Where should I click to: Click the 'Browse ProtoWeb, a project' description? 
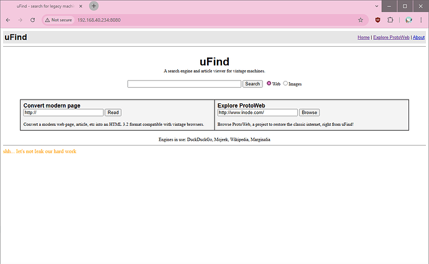pos(285,125)
